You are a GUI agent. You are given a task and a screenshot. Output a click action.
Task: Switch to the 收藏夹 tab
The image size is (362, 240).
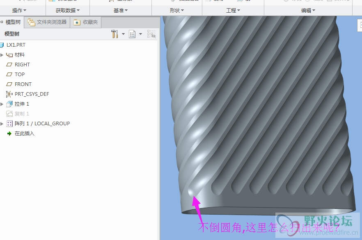point(86,22)
